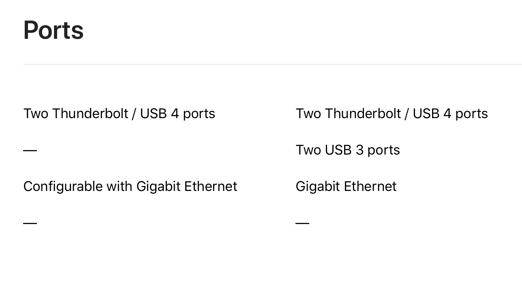This screenshot has width=522, height=284.
Task: Click the dash under left Thunderbolt entry
Action: (x=30, y=150)
